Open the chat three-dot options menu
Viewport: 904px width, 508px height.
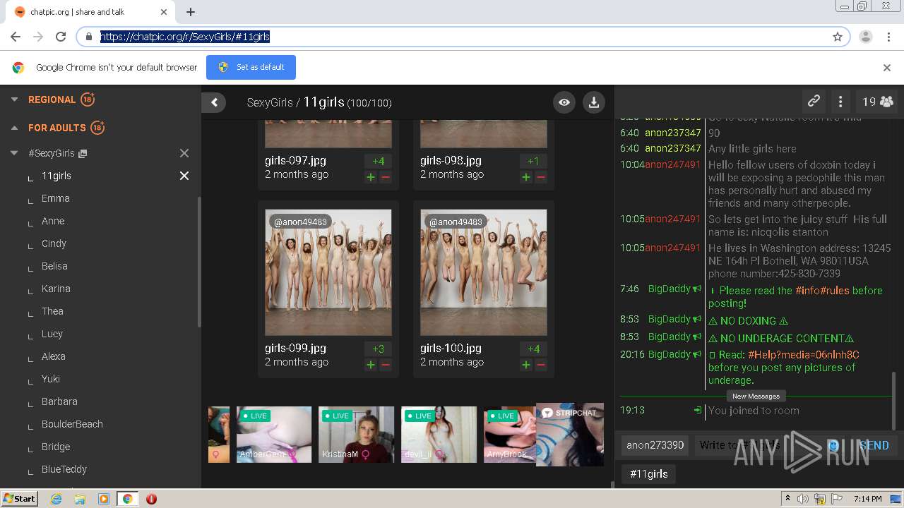click(x=840, y=102)
